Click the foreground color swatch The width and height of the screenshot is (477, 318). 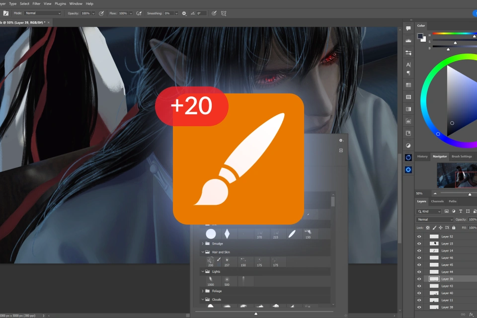(x=420, y=36)
